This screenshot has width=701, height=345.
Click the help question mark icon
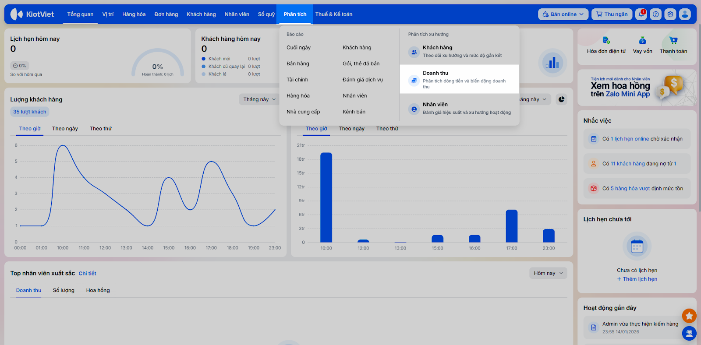pos(655,14)
